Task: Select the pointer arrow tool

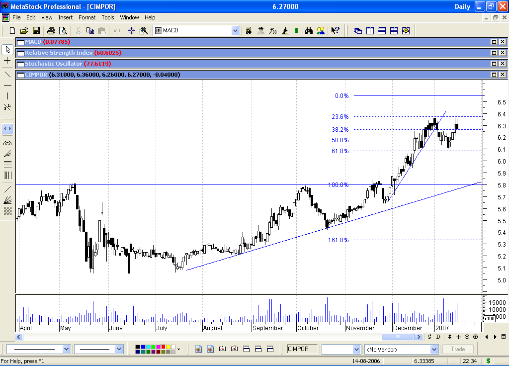Action: 7,49
